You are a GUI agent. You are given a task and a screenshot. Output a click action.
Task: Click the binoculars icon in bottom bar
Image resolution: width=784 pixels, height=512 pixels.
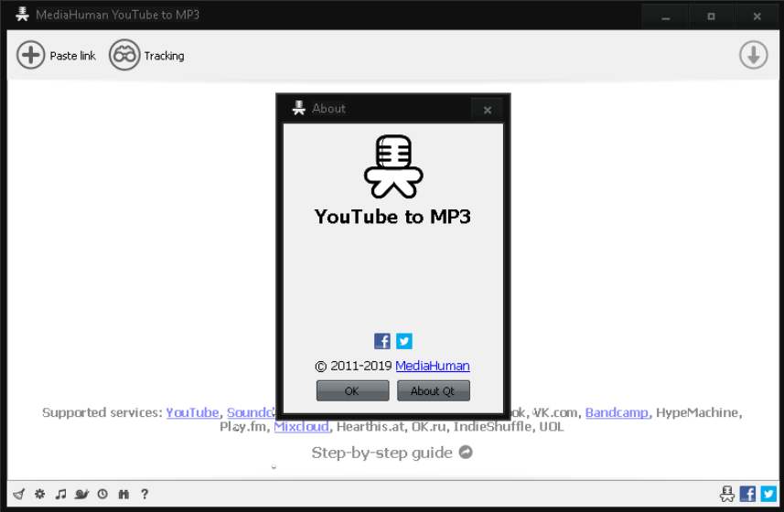tap(124, 494)
